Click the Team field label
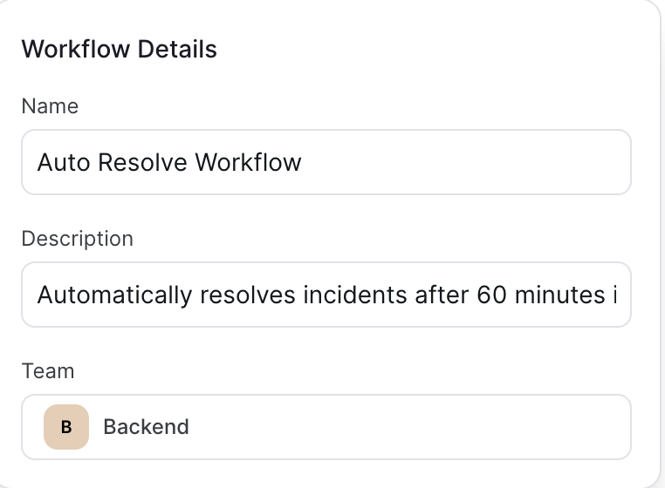 48,370
